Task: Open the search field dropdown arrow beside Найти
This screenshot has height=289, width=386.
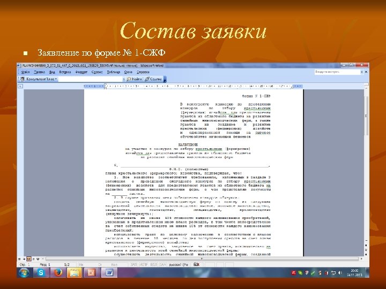Action: tap(124, 79)
